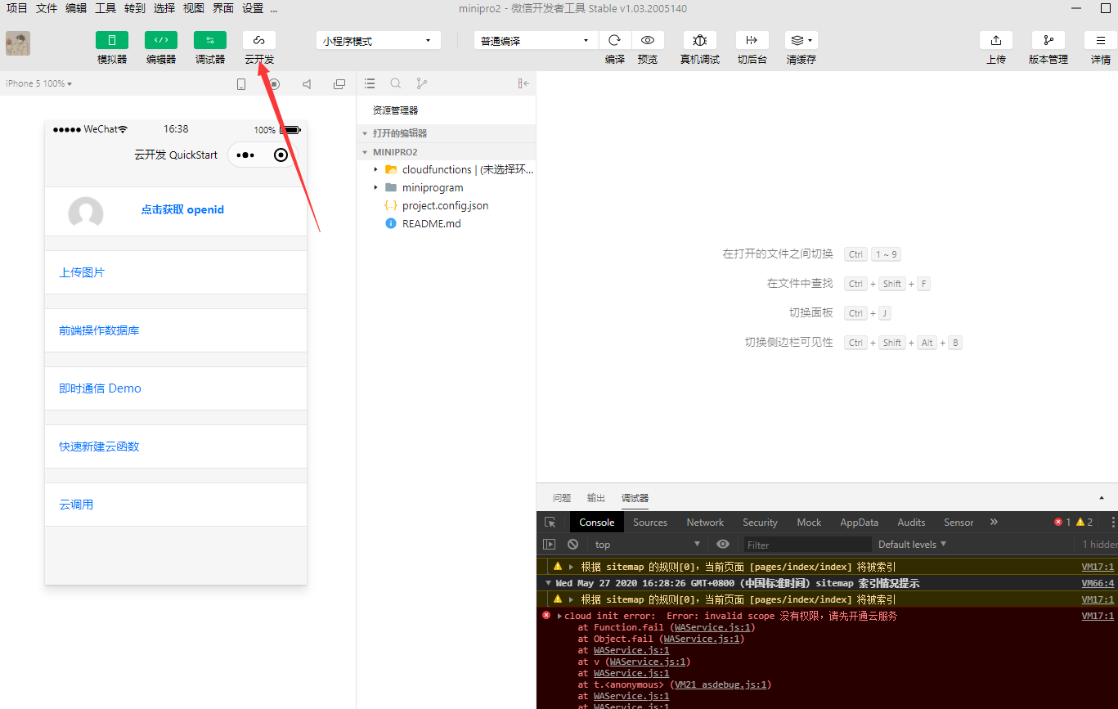
Task: Collapse the file sidebar panel
Action: [523, 83]
